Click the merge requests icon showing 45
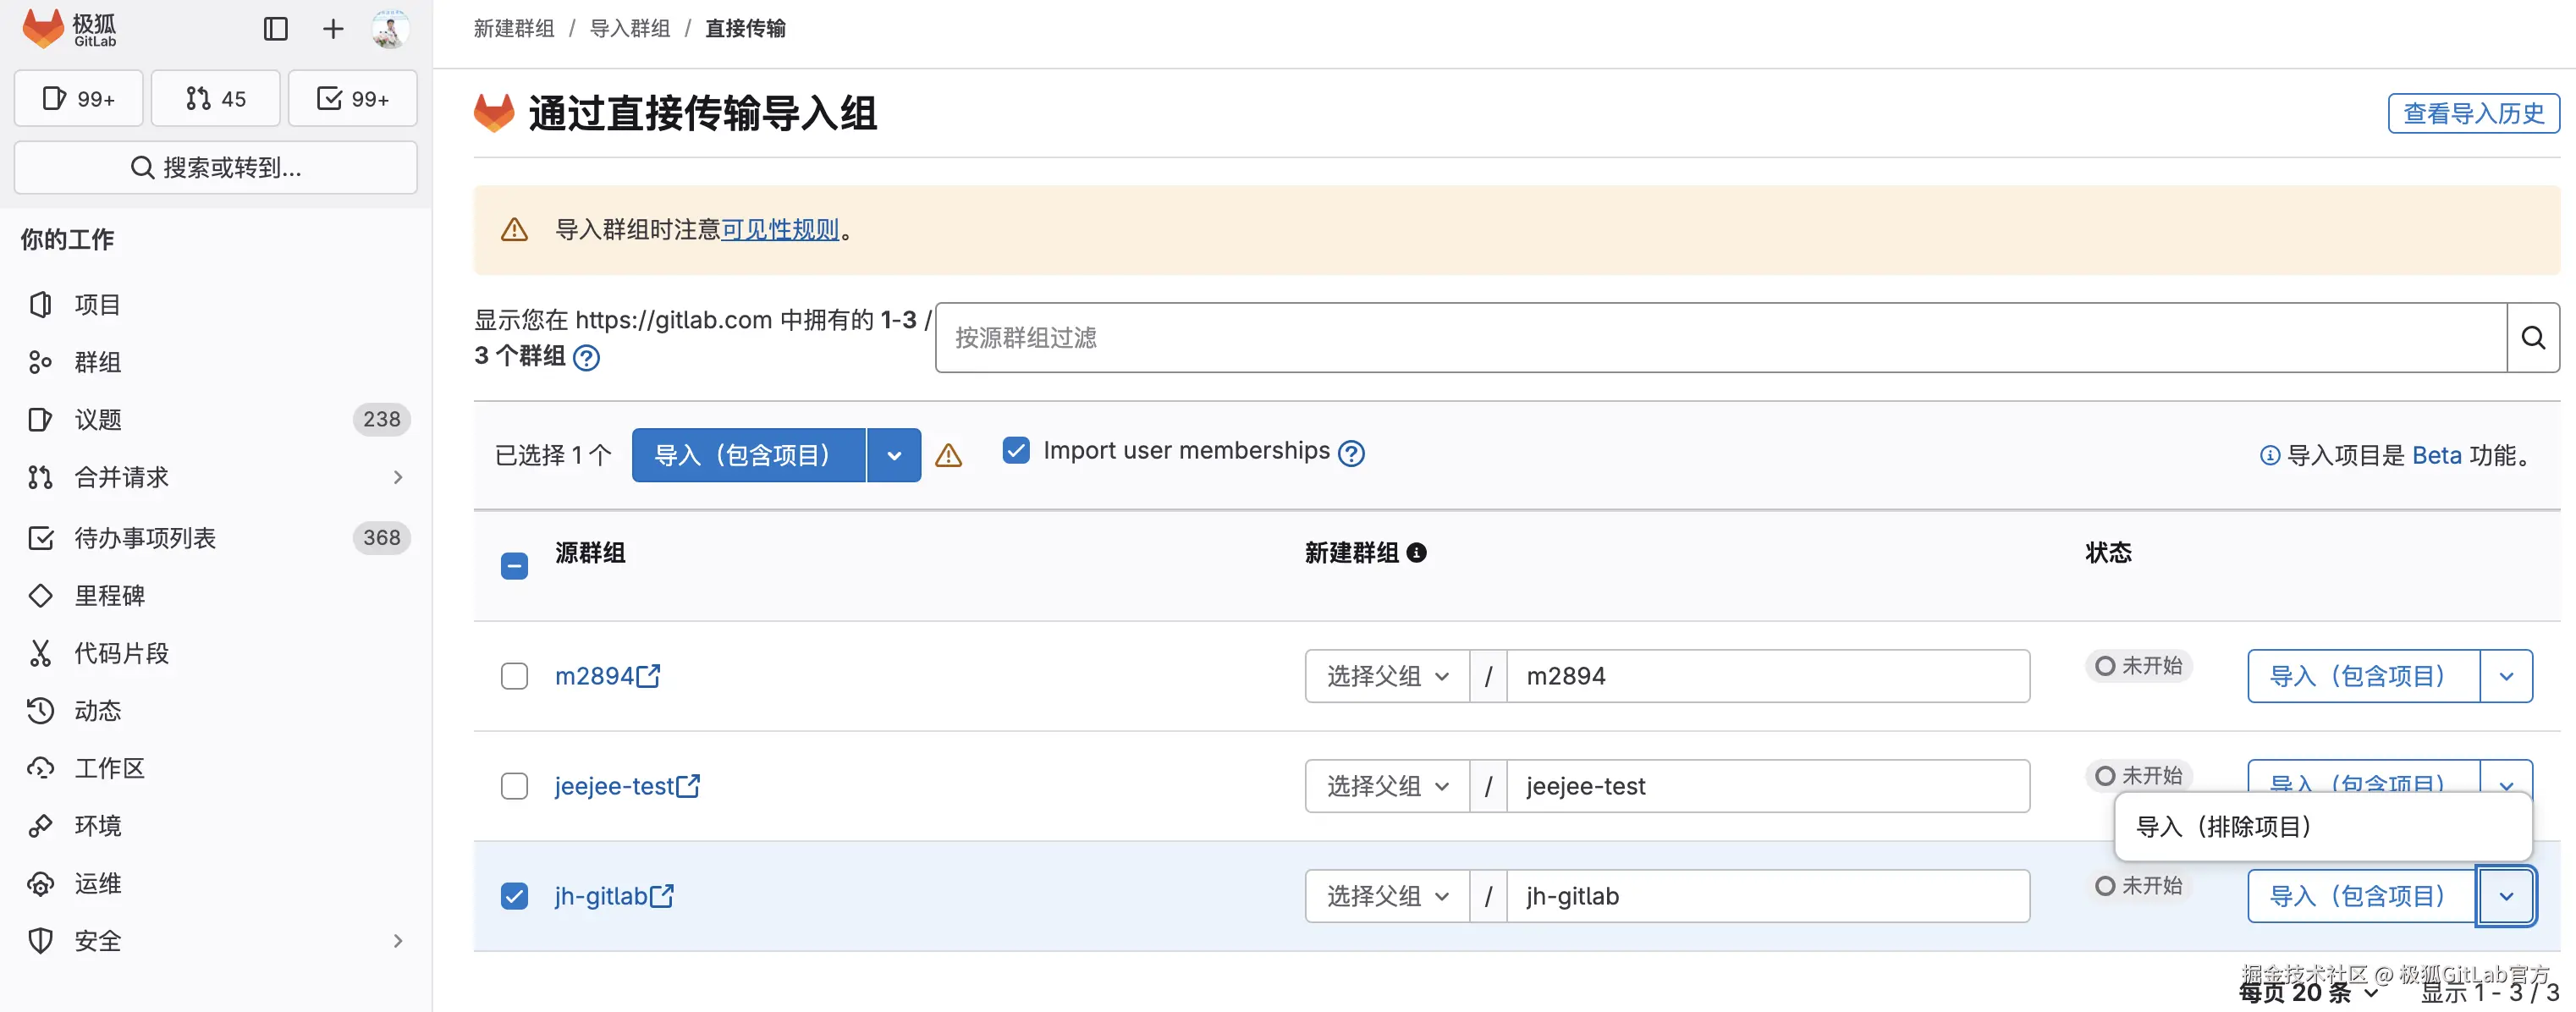 [214, 98]
